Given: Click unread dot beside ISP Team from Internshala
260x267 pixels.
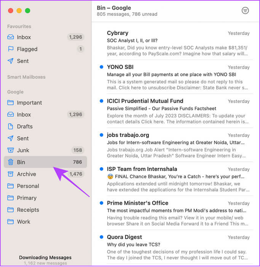Looking at the screenshot, I should 102,169.
